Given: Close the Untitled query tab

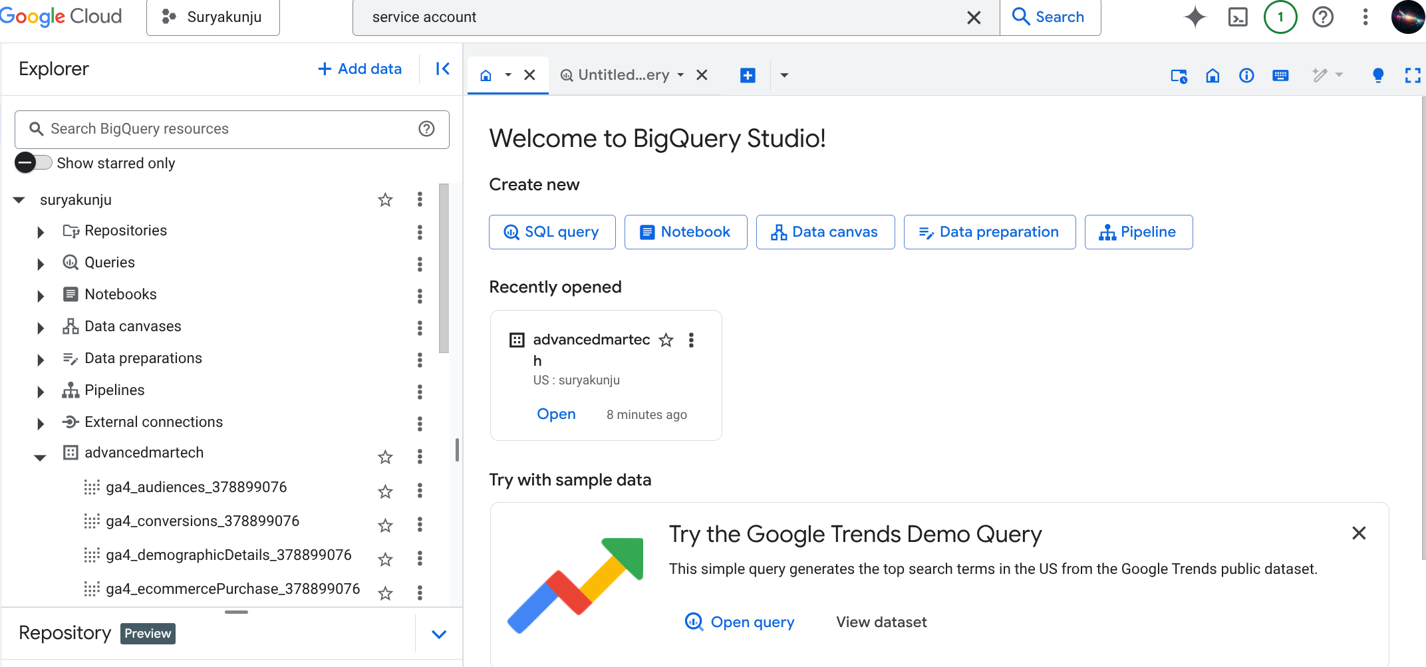Looking at the screenshot, I should coord(702,75).
